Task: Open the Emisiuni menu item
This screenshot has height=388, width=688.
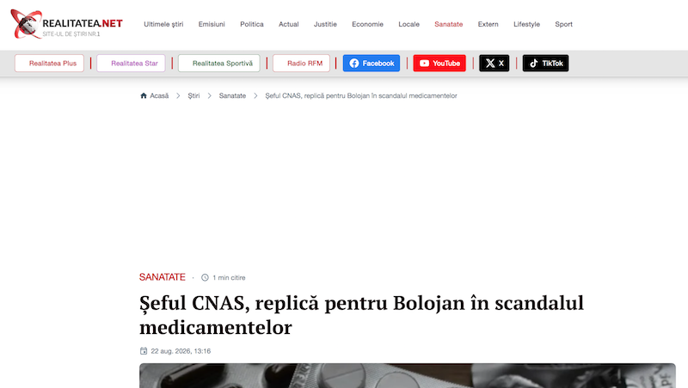Action: pos(212,24)
